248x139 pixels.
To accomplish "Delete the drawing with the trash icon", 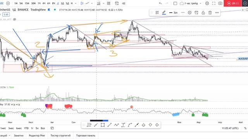I will click(210, 13).
